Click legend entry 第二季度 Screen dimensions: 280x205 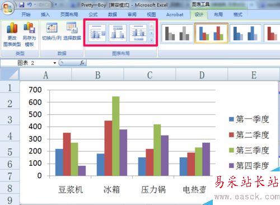(x=249, y=135)
